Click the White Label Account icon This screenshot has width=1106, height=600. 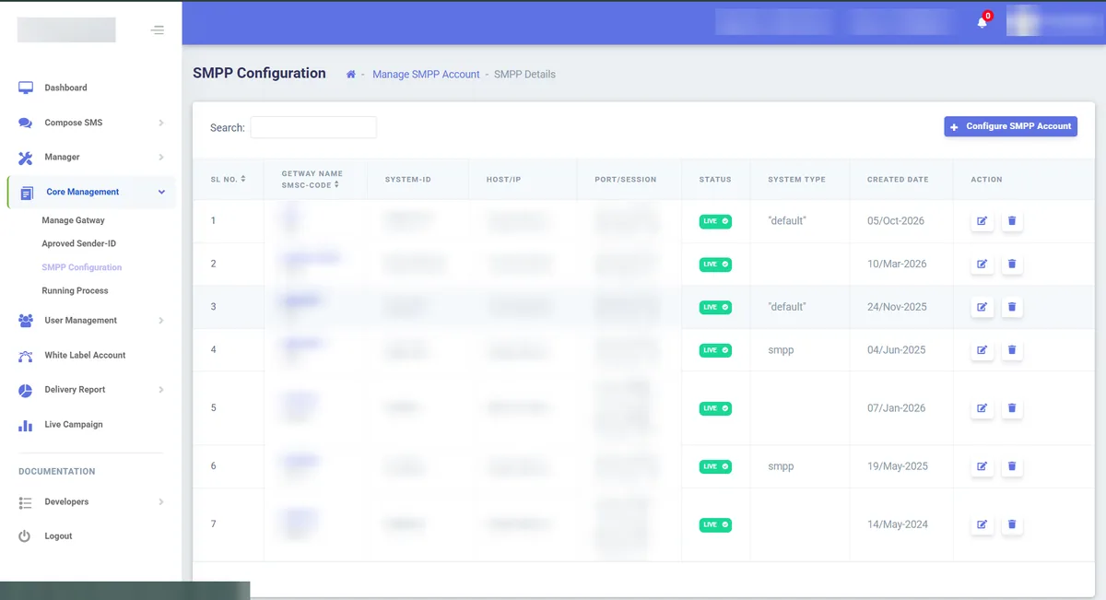(26, 356)
